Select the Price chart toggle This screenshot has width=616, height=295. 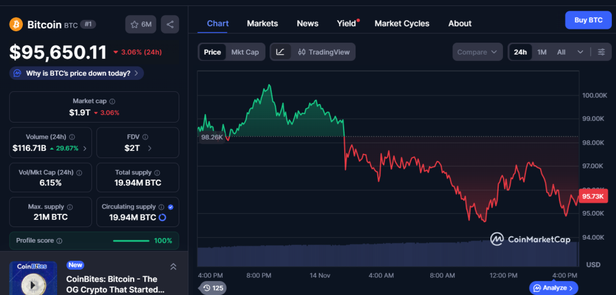[x=212, y=52]
